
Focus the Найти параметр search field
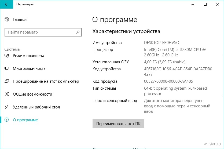click(x=43, y=32)
